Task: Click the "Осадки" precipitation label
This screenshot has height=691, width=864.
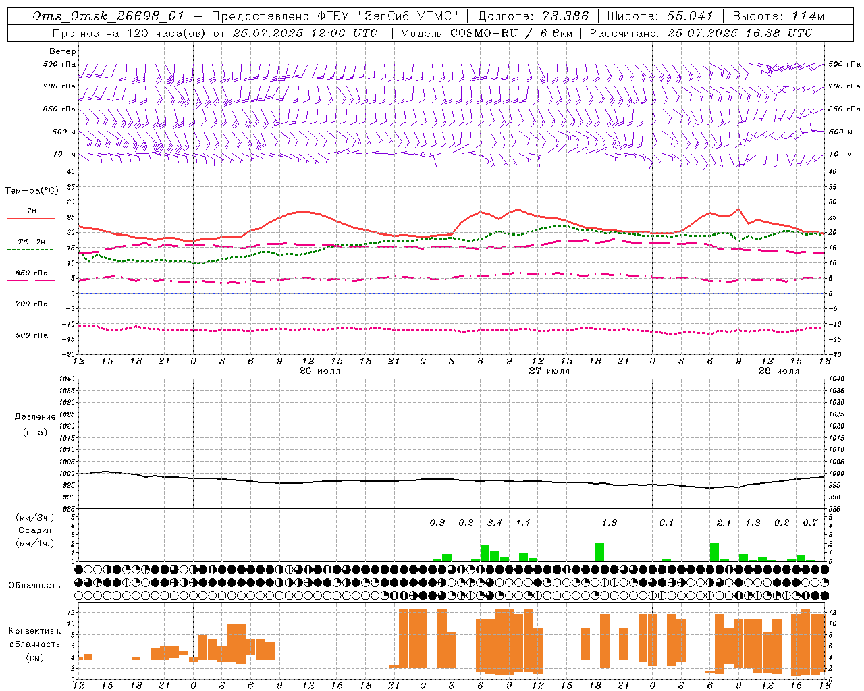Action: (35, 530)
